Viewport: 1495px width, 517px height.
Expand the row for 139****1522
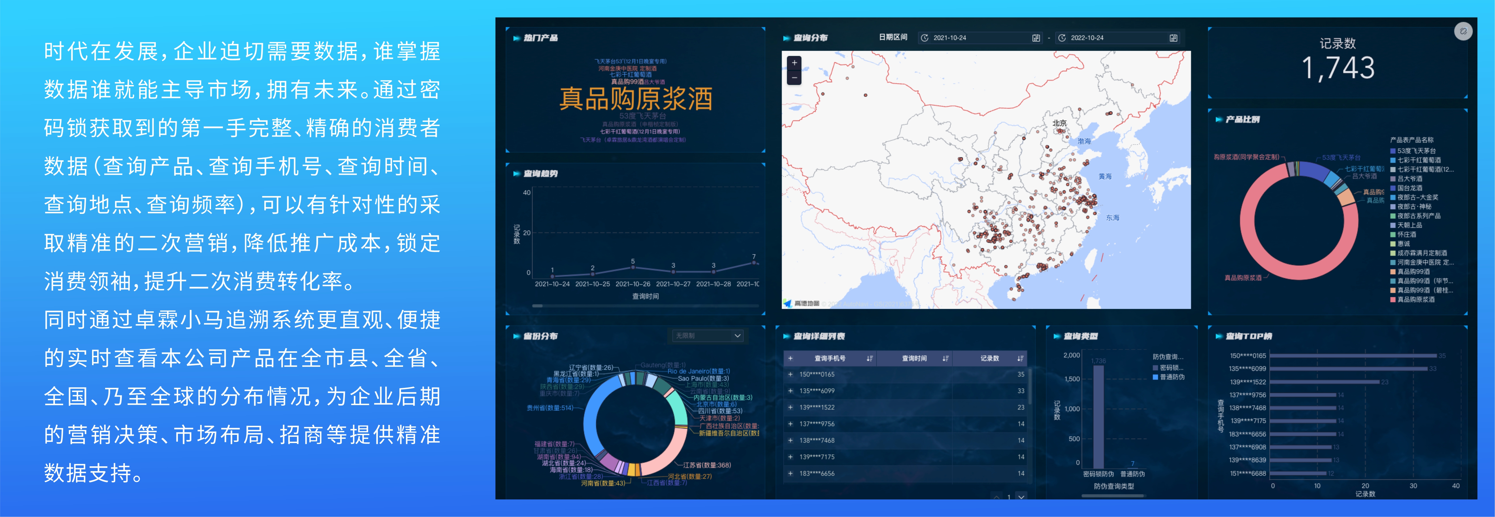click(x=790, y=407)
